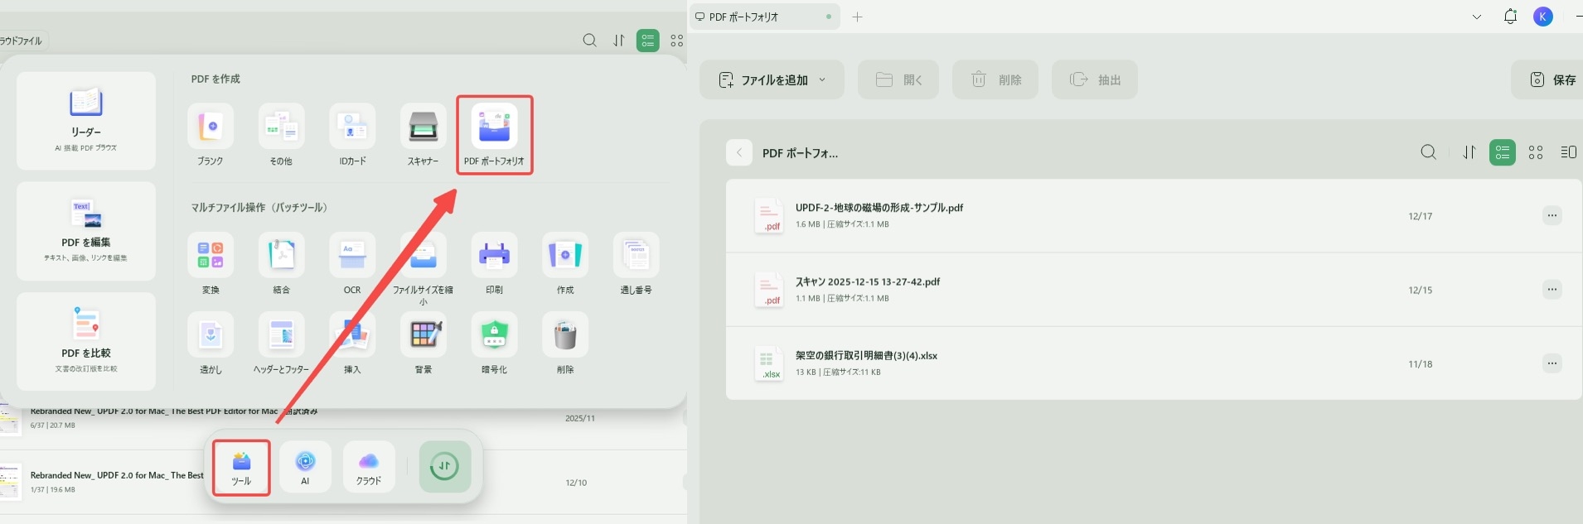
Task: Open the ファイルを追加 dropdown
Action: pos(772,79)
